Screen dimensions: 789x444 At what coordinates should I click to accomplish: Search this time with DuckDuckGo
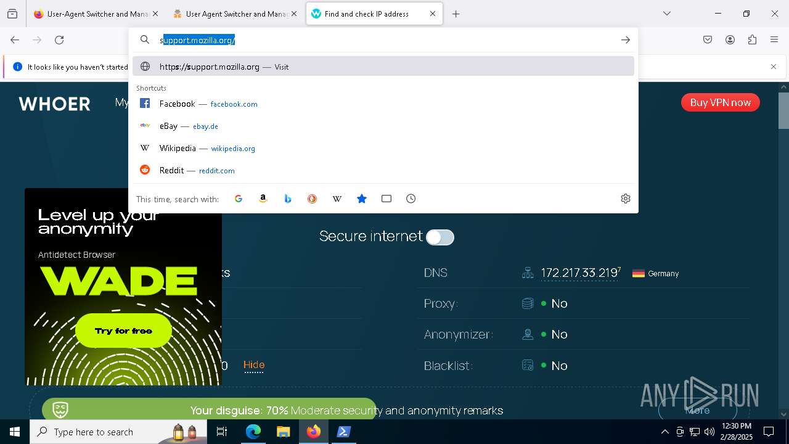coord(313,199)
